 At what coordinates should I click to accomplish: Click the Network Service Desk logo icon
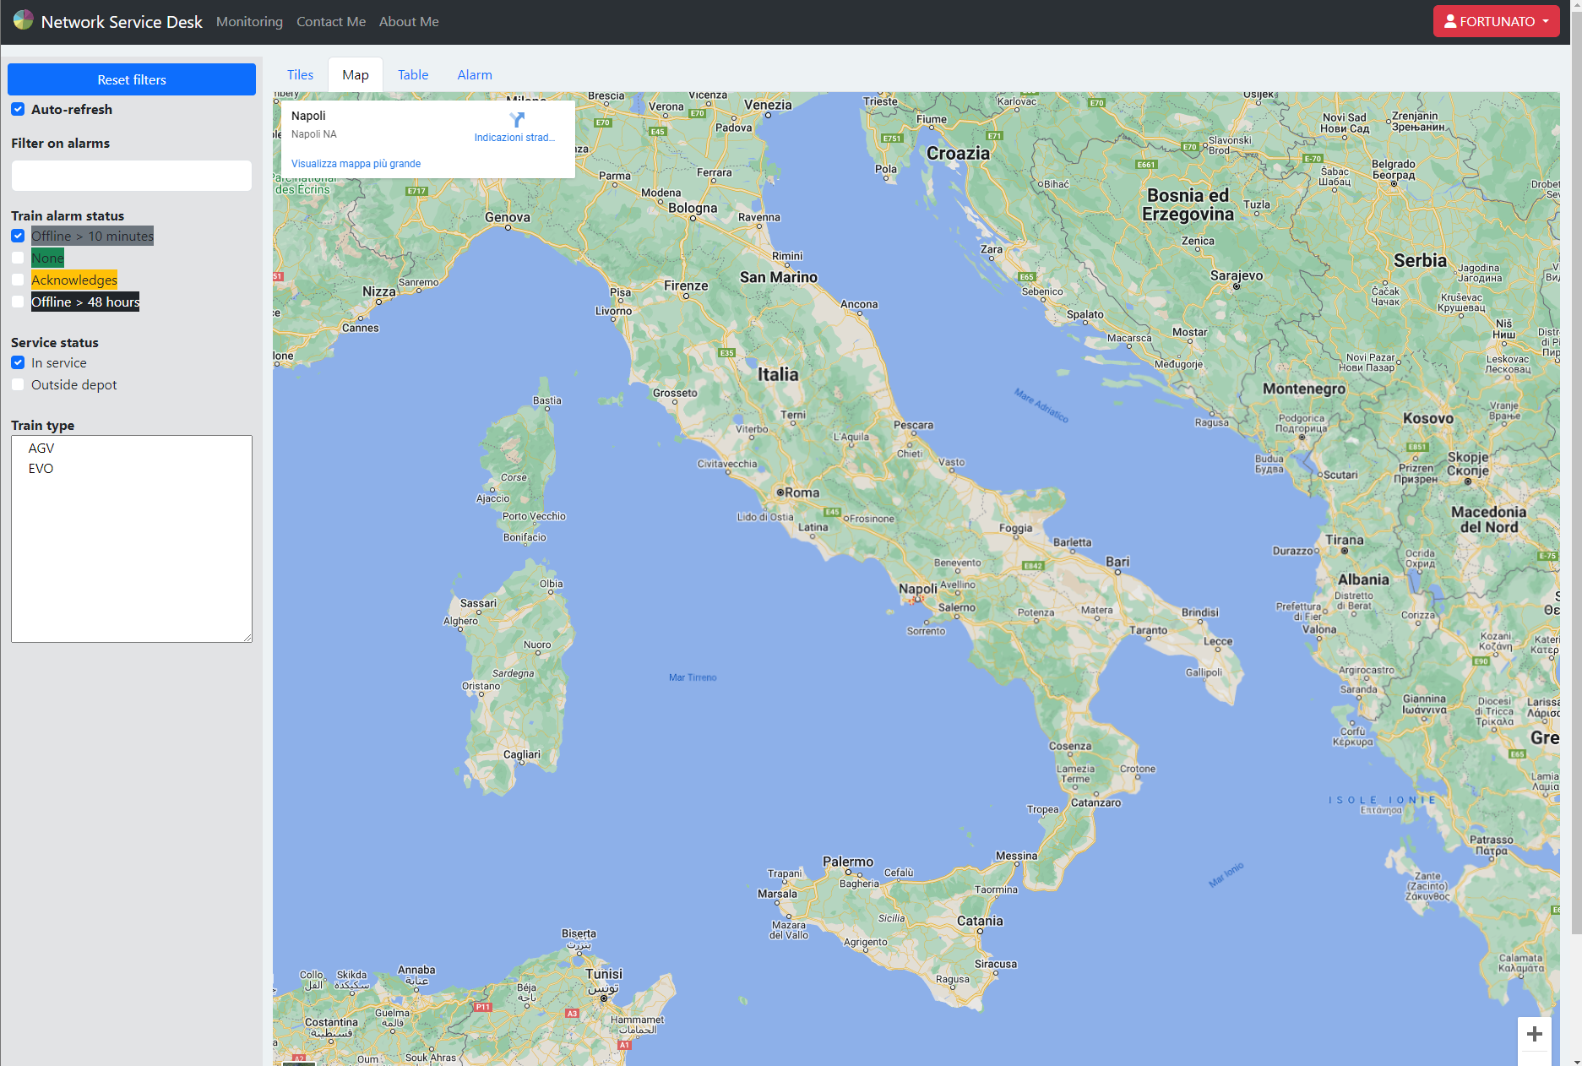click(x=24, y=20)
